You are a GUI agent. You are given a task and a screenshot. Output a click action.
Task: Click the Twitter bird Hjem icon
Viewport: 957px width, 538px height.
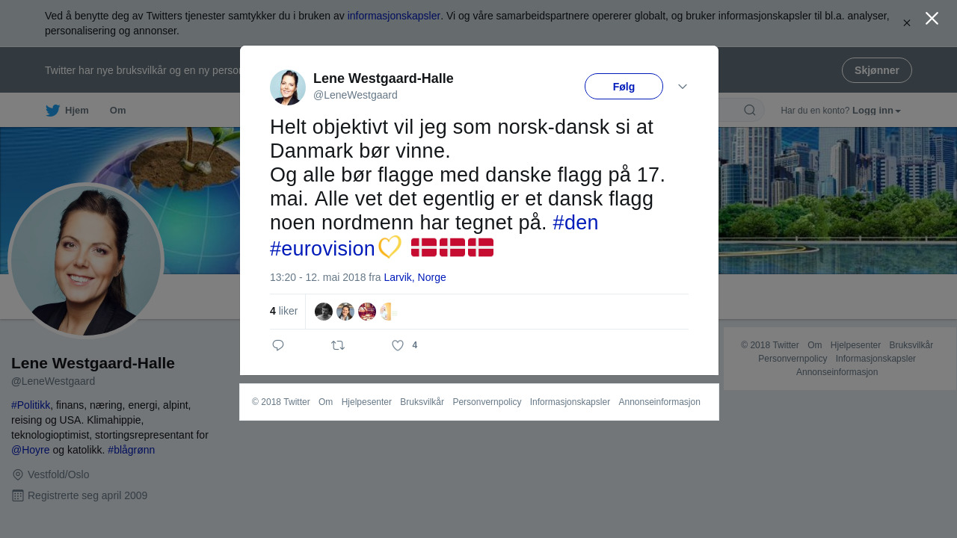[52, 111]
